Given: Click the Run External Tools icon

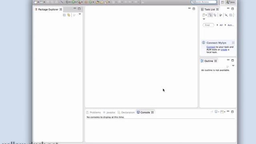Looking at the screenshot, I should 79,2.
